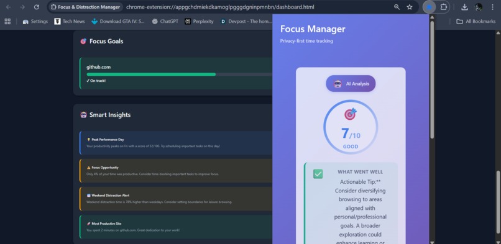Bookmark this page with the star icon

pos(409,7)
